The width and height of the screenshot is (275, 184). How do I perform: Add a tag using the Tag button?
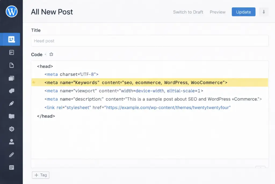40,175
